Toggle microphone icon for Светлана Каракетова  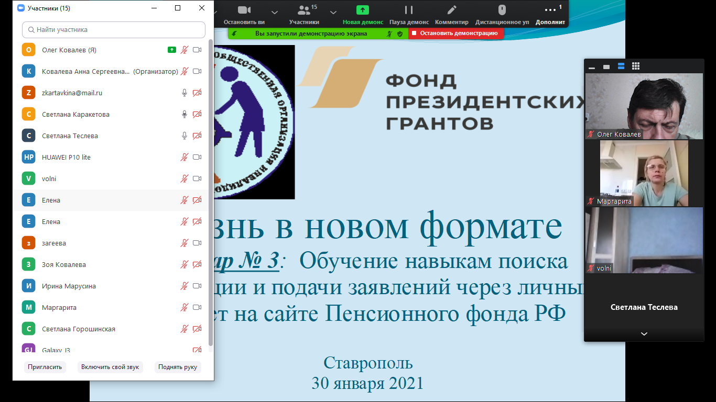click(x=185, y=114)
